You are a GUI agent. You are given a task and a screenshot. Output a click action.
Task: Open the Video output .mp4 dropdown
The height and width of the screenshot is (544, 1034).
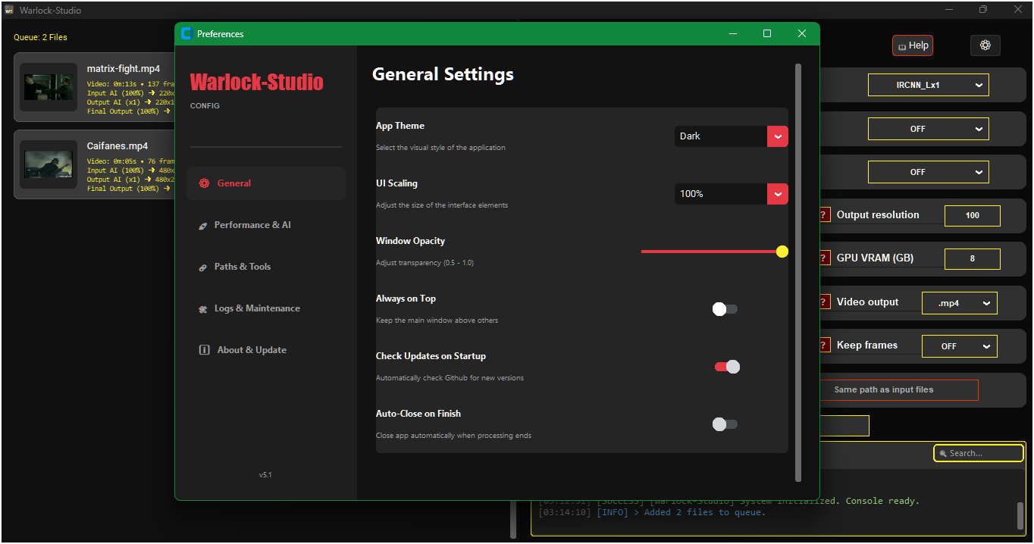click(960, 303)
